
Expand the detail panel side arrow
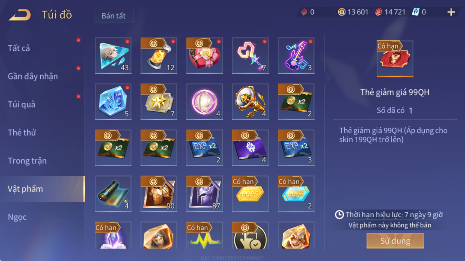(x=327, y=77)
